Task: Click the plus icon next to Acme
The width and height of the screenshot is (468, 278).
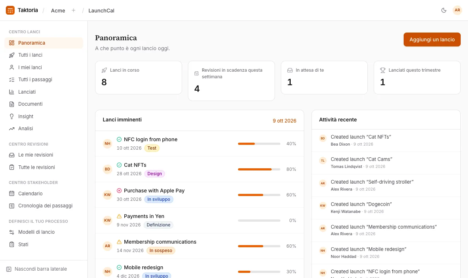Action: tap(73, 10)
